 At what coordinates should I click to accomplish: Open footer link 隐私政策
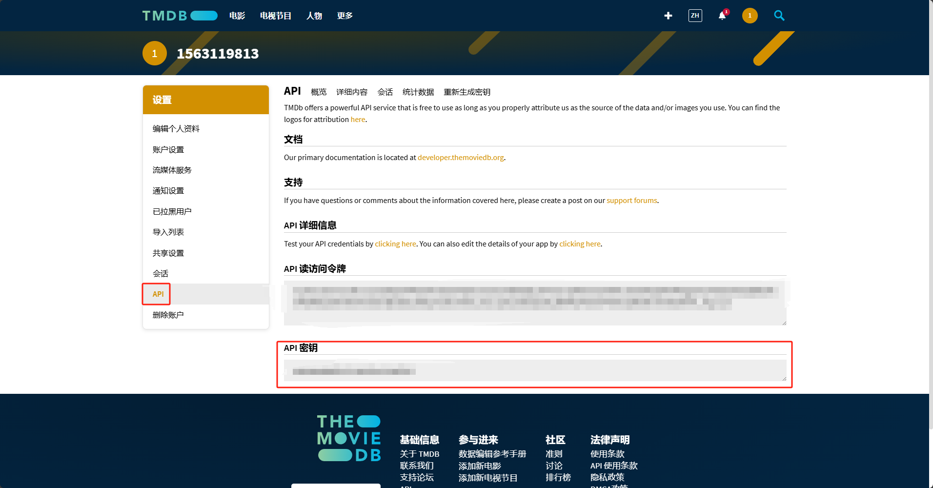coord(608,478)
